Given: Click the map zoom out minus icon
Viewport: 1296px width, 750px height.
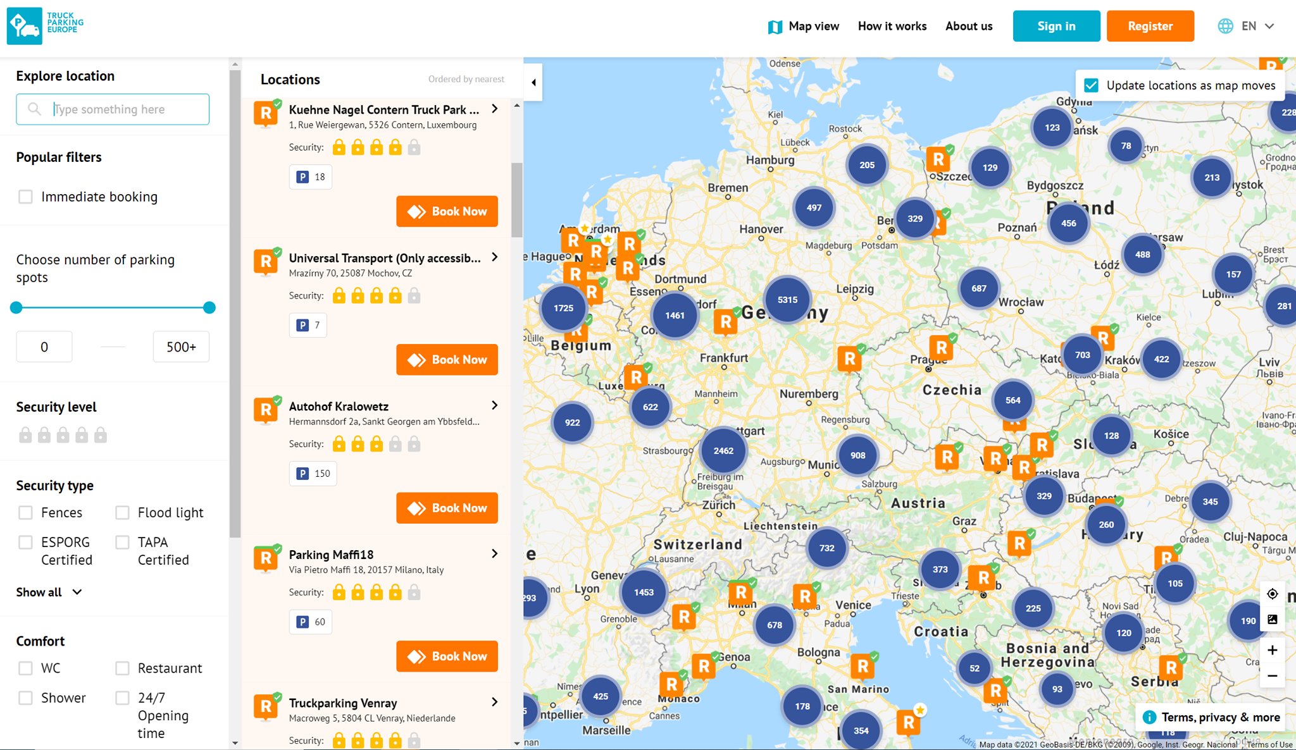Looking at the screenshot, I should point(1272,676).
